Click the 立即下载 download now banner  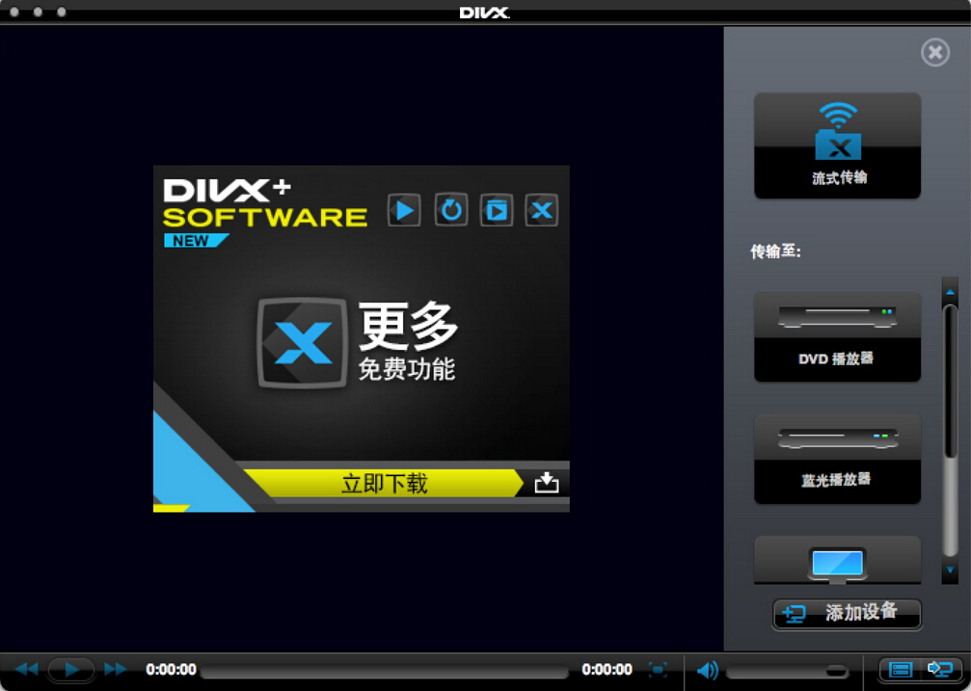click(385, 483)
